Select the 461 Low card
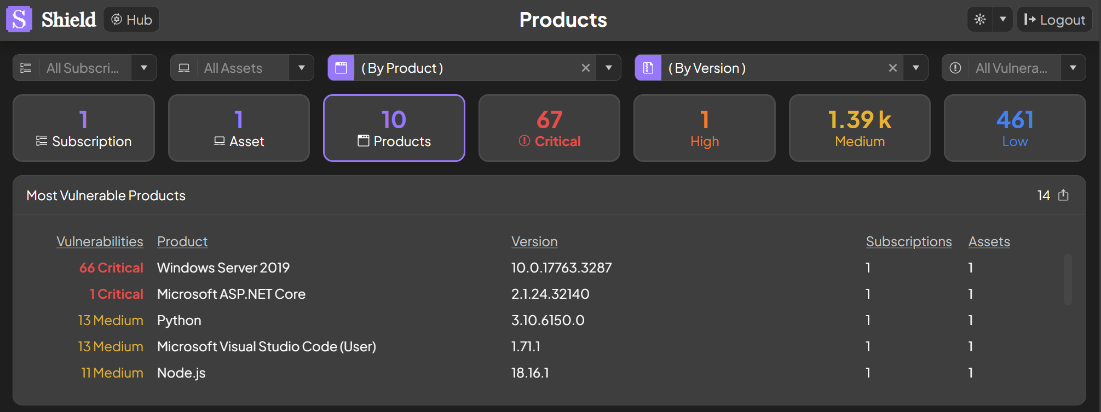 click(x=1015, y=128)
